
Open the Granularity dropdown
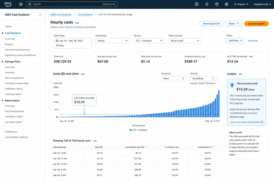click(x=112, y=41)
